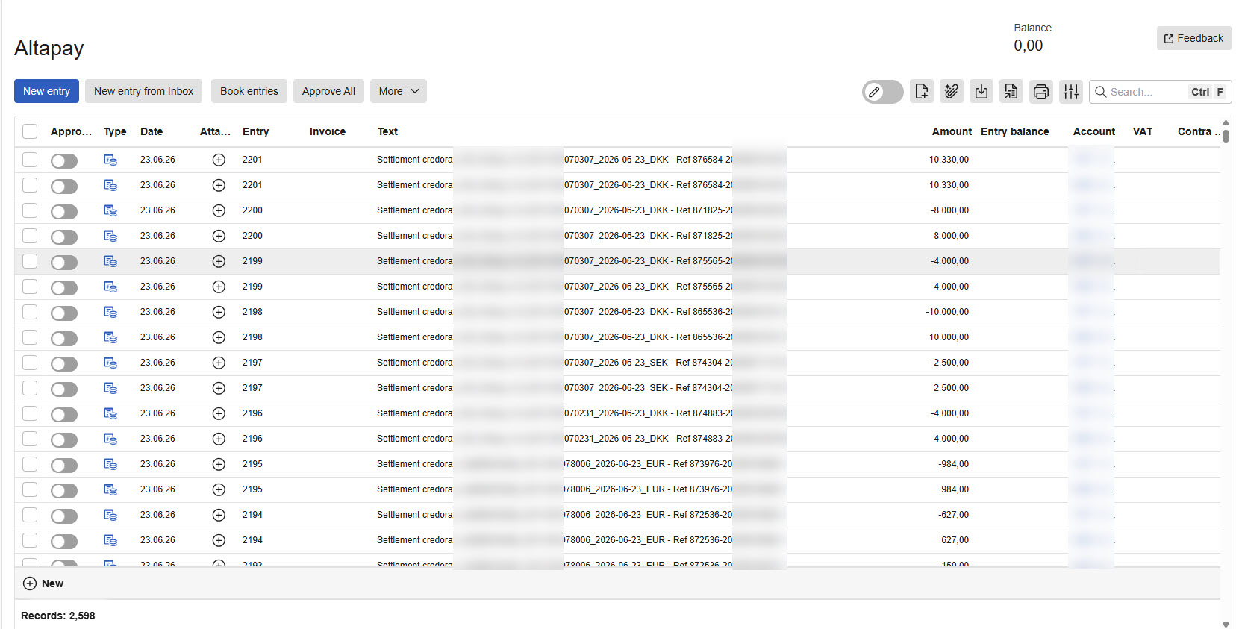Click type icon for amount -2.500,00 row
The height and width of the screenshot is (629, 1239).
point(110,363)
